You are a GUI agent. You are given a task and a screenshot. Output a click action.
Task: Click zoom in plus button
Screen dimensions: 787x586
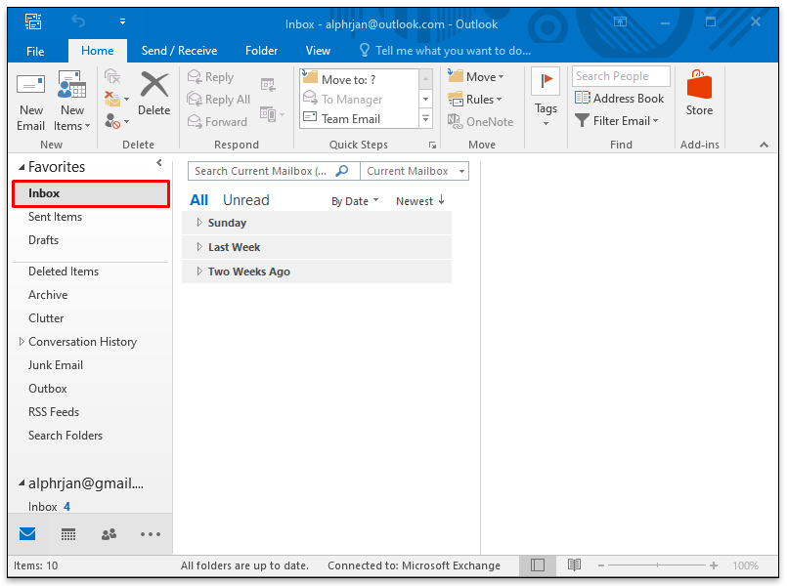(x=714, y=565)
